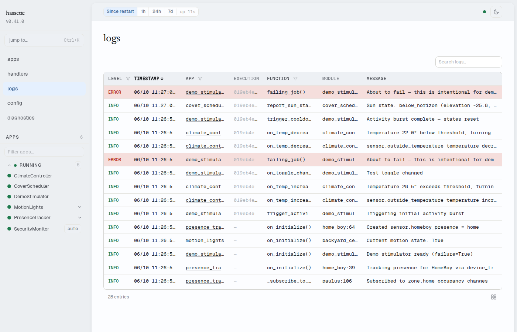Click the report_sun_sta… function cell
The width and height of the screenshot is (517, 332).
pyautogui.click(x=289, y=106)
